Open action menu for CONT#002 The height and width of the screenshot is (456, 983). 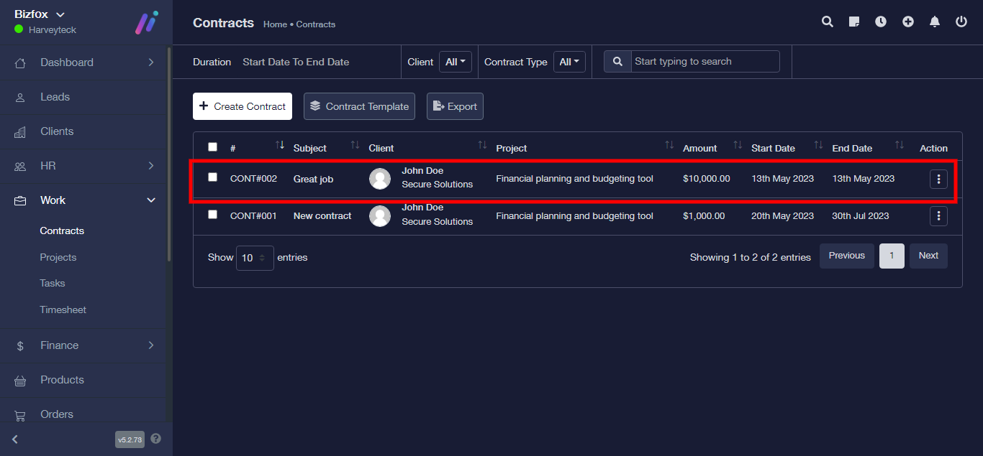938,179
